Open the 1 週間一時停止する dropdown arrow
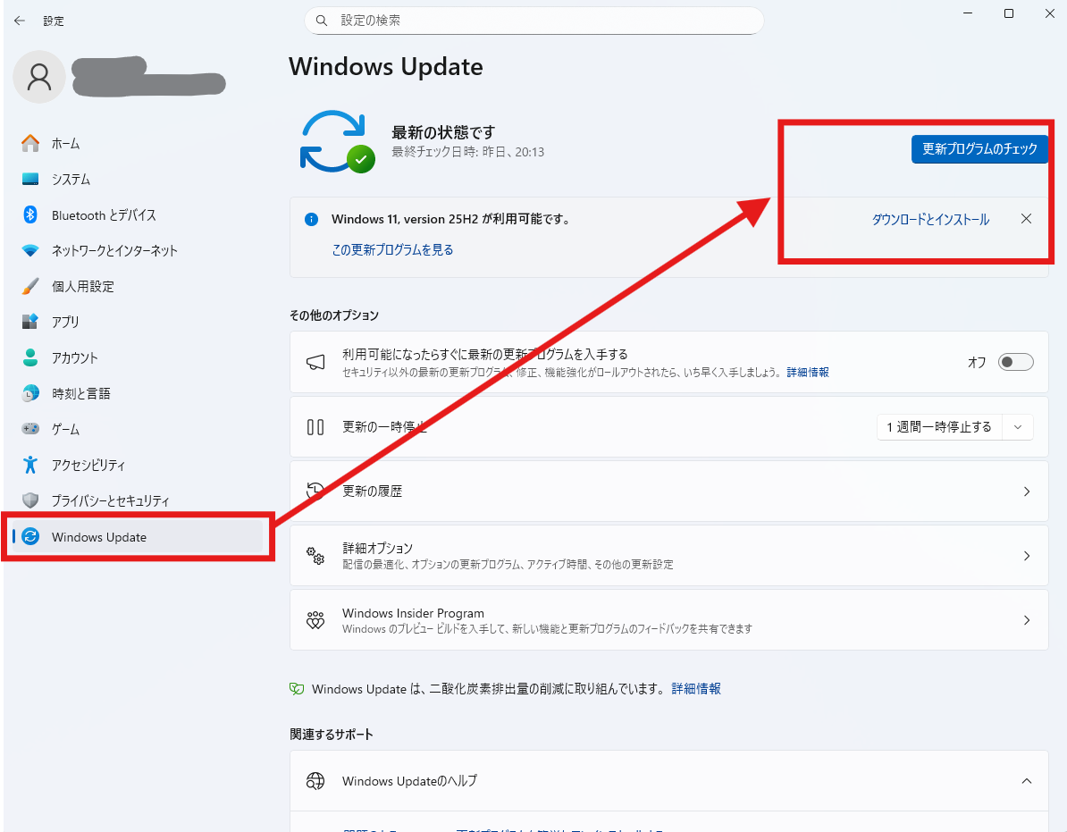The image size is (1067, 832). tap(1018, 427)
